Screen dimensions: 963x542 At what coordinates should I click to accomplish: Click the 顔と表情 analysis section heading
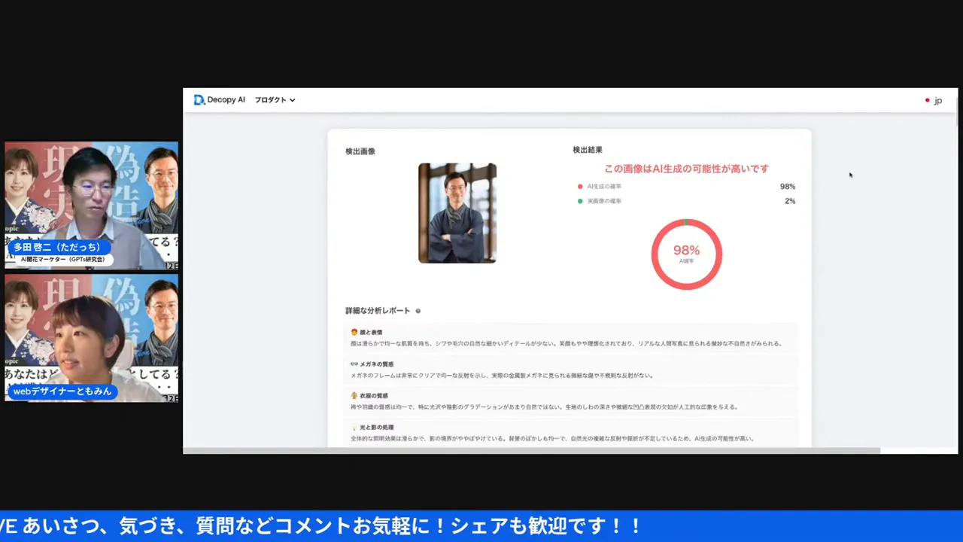click(x=371, y=332)
